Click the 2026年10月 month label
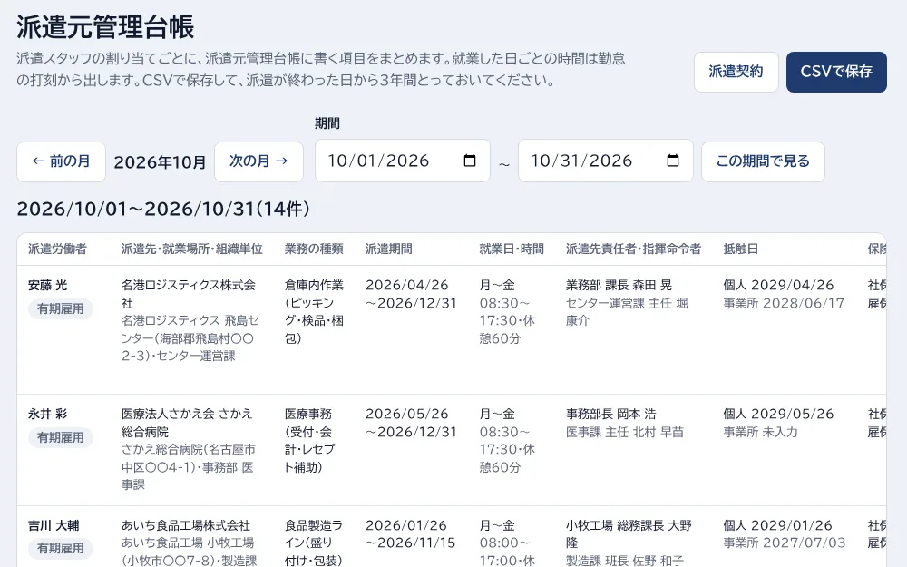Image resolution: width=907 pixels, height=567 pixels. pos(161,162)
